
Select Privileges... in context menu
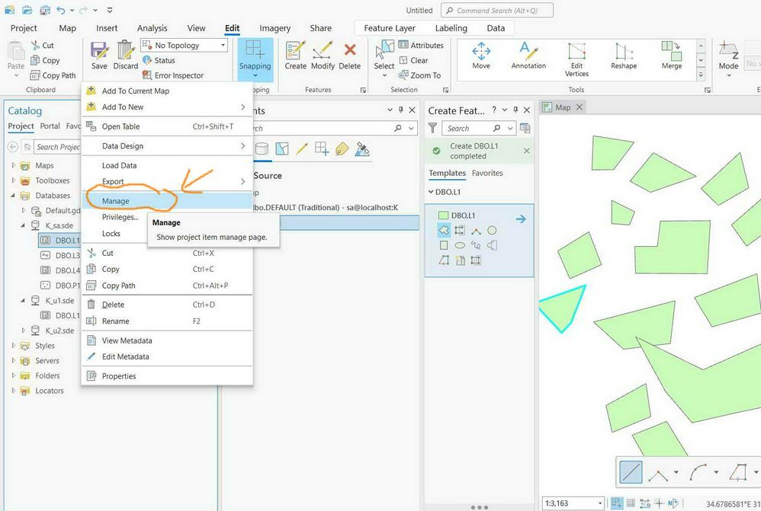[x=120, y=217]
